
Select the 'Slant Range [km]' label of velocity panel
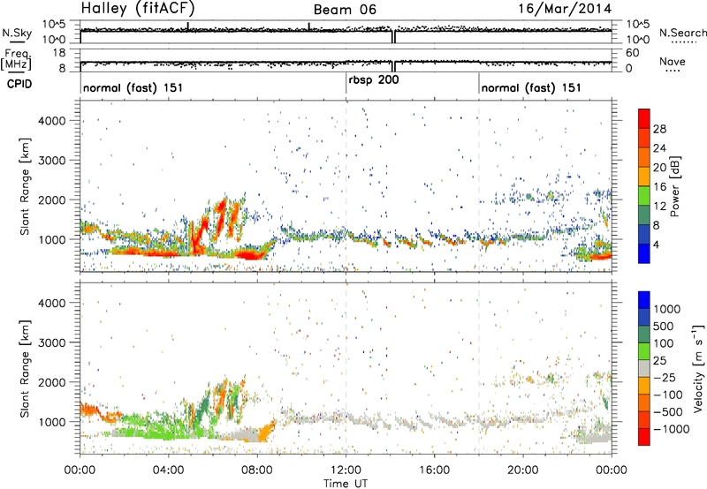(25, 369)
